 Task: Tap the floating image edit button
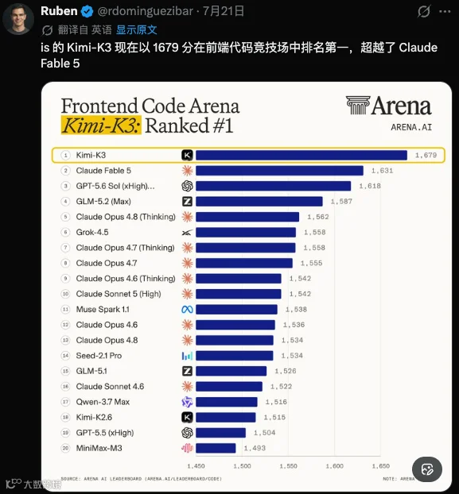(x=427, y=469)
